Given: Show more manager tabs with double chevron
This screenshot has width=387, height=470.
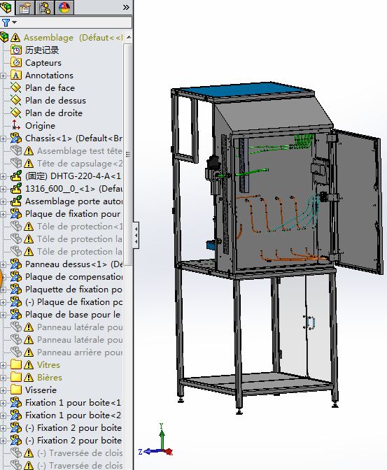Looking at the screenshot, I should click(126, 7).
